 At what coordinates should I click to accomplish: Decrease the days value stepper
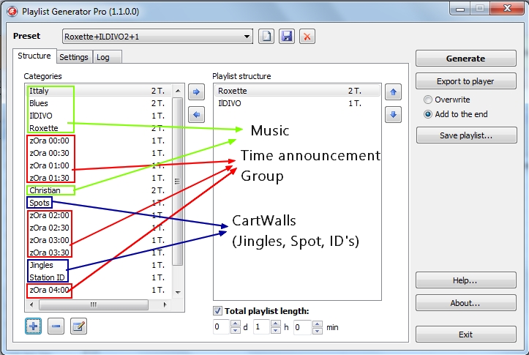235,331
